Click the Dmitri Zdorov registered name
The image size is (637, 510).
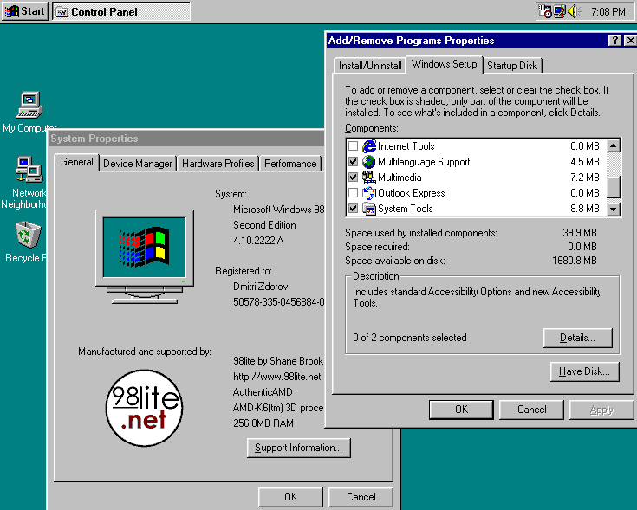tap(260, 287)
